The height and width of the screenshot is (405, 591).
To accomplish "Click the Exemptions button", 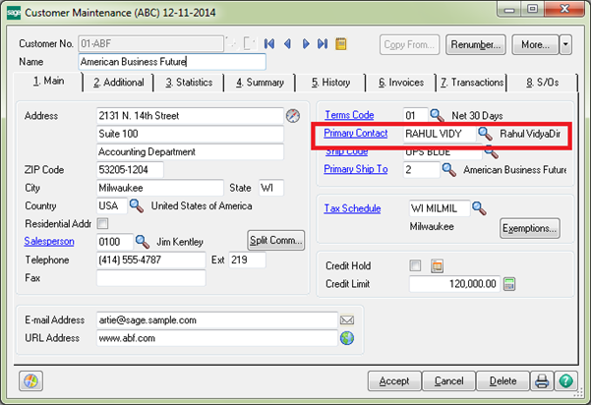I will click(x=530, y=228).
